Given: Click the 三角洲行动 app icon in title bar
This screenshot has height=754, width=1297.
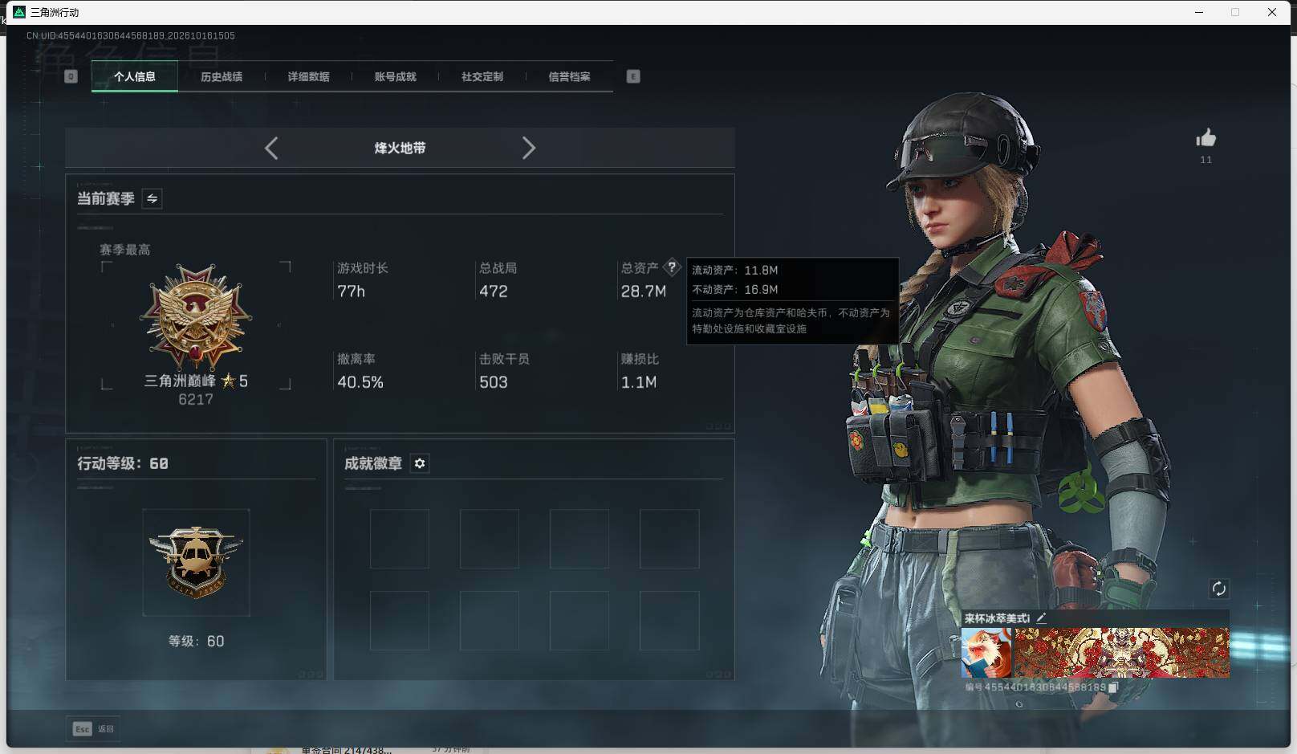Looking at the screenshot, I should (x=19, y=12).
